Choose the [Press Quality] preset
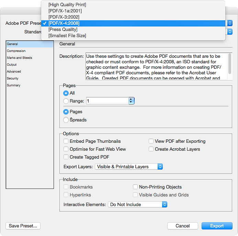 [133, 29]
